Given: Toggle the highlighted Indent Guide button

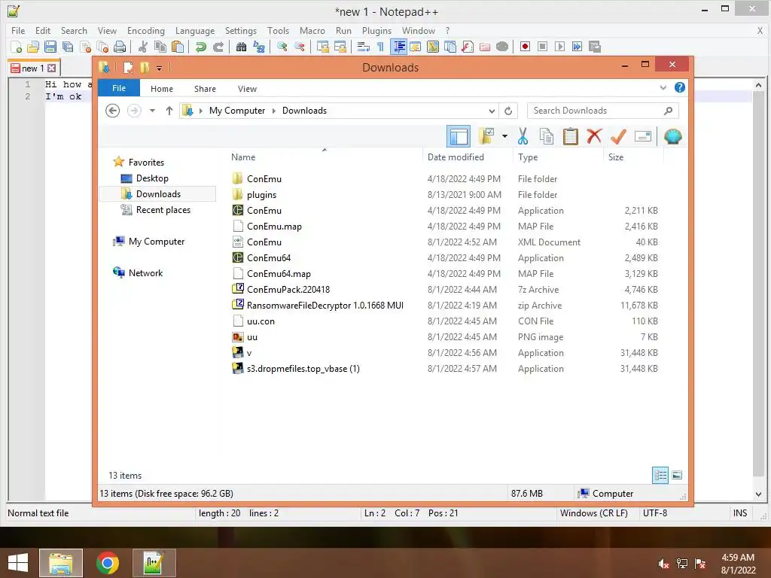Looking at the screenshot, I should pos(399,47).
